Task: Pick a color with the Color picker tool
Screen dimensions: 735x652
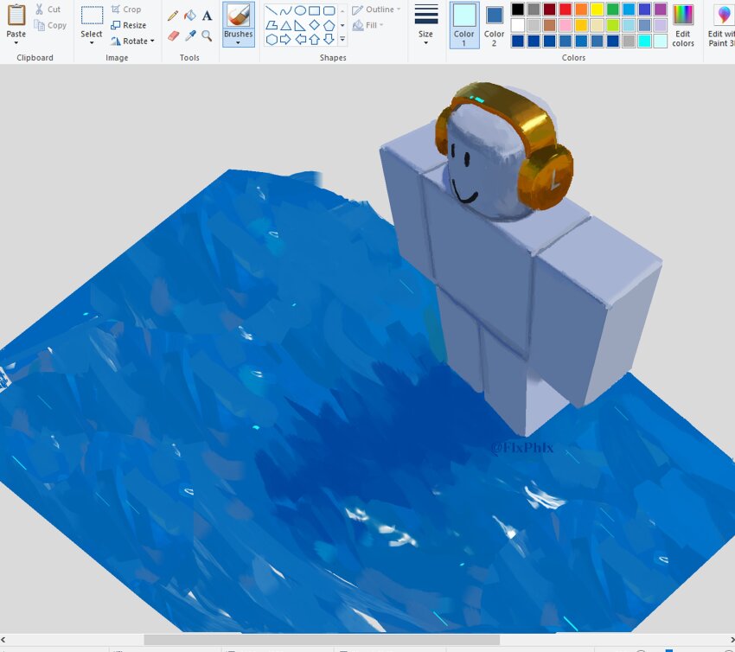Action: (x=190, y=35)
